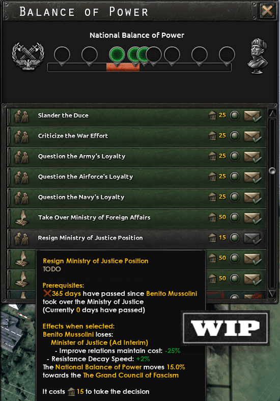Click the Mussolini bust portrait icon

[x=258, y=56]
